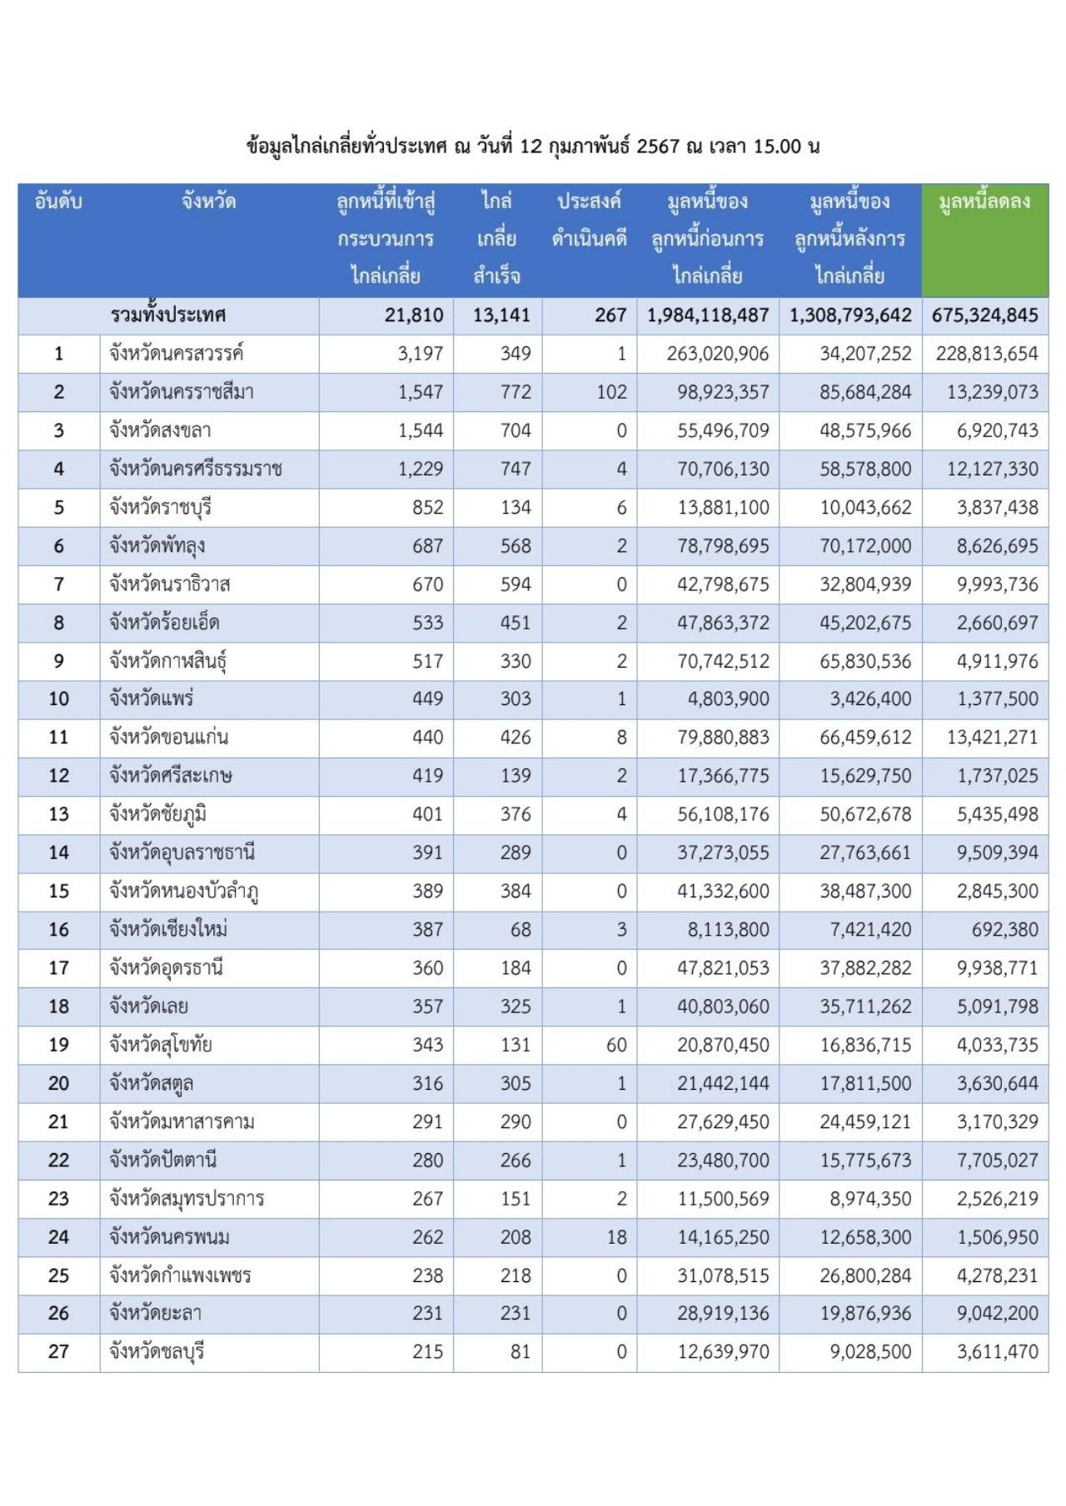This screenshot has height=1506, width=1066.
Task: Click the ไกล่เกลี่ยสำเร็จ column header
Action: coord(497,238)
